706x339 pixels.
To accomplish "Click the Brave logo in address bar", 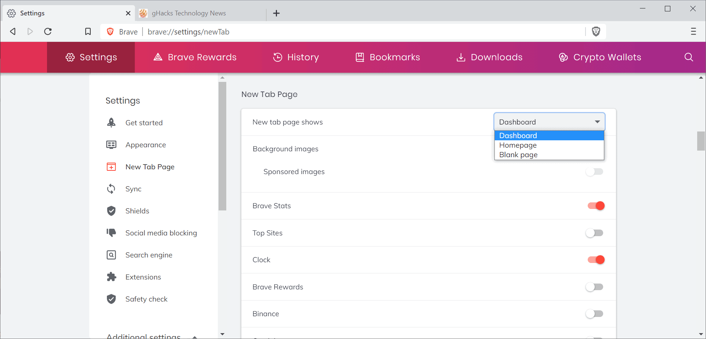I will coord(110,32).
